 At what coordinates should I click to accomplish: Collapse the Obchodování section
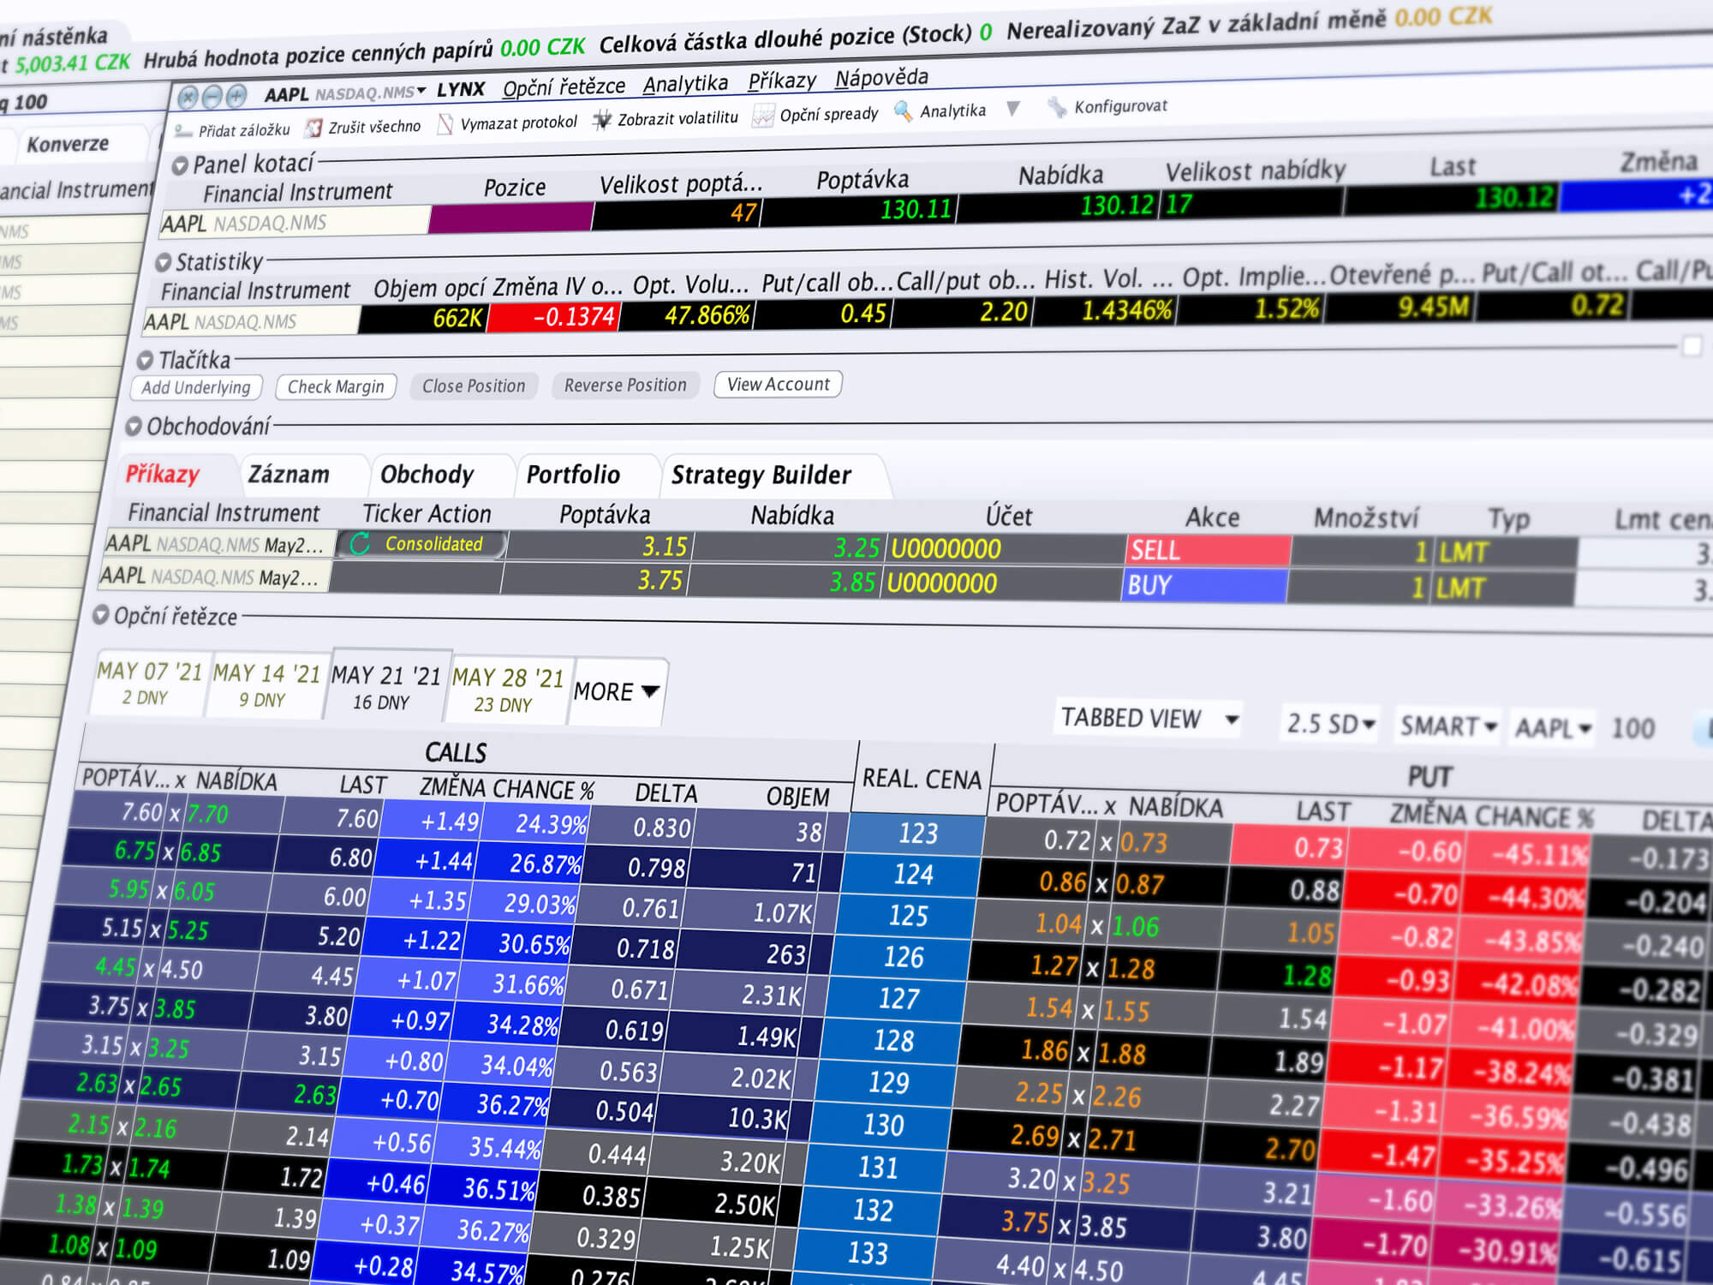(134, 427)
